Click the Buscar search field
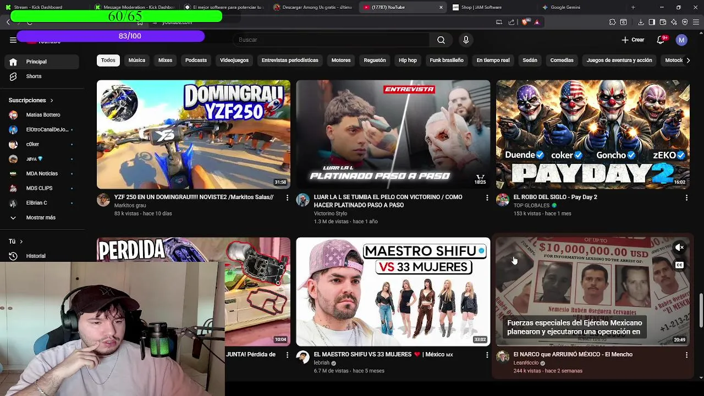This screenshot has height=396, width=704. click(x=332, y=40)
